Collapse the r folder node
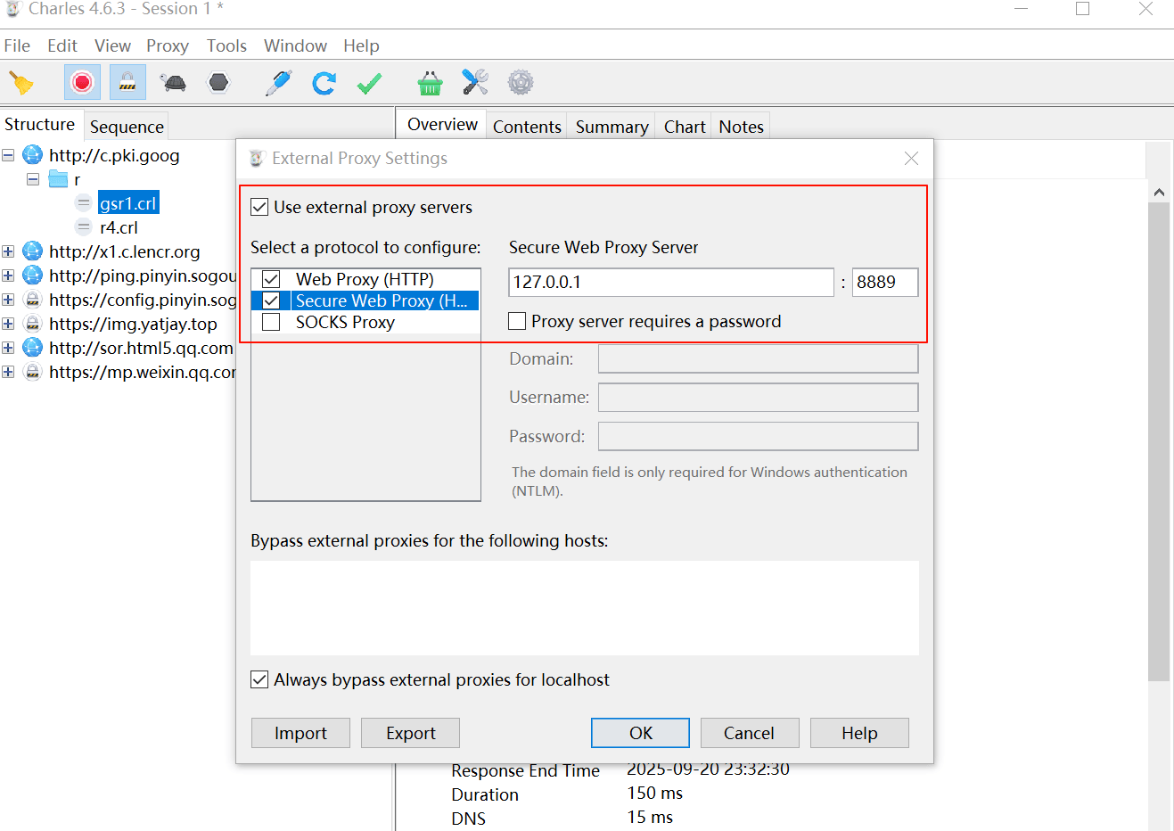The image size is (1174, 831). pyautogui.click(x=33, y=179)
